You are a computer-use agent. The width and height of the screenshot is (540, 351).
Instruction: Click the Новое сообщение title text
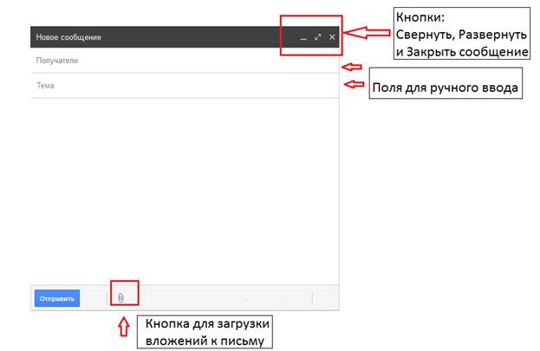[68, 38]
